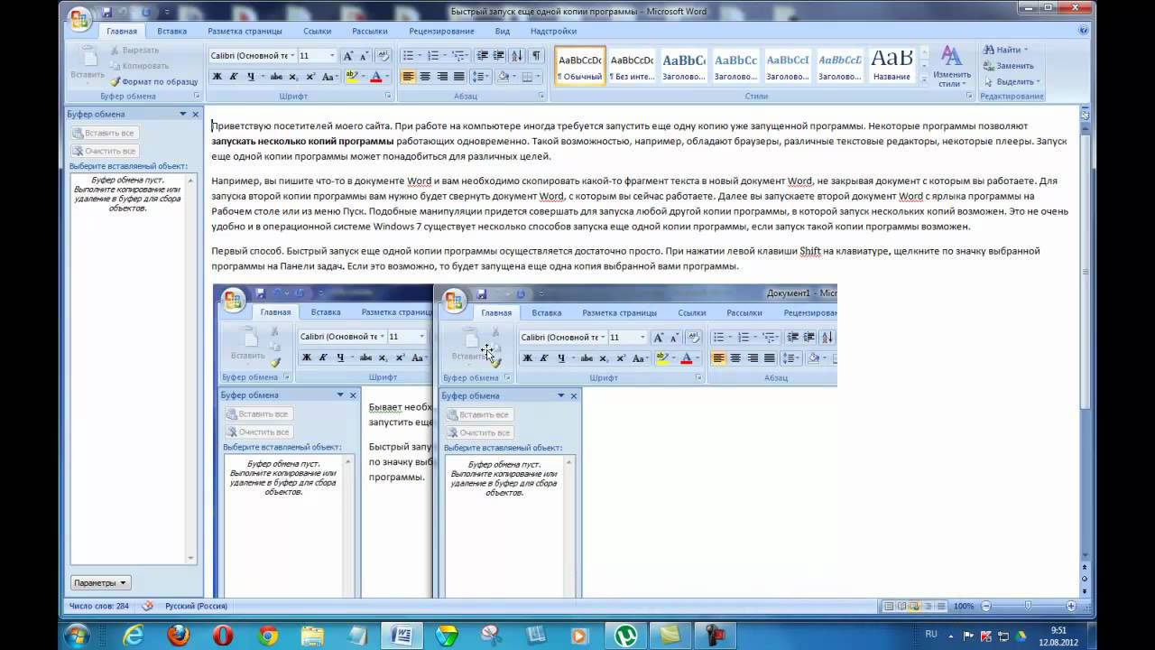
Task: Open the font size dropdown
Action: tap(332, 56)
